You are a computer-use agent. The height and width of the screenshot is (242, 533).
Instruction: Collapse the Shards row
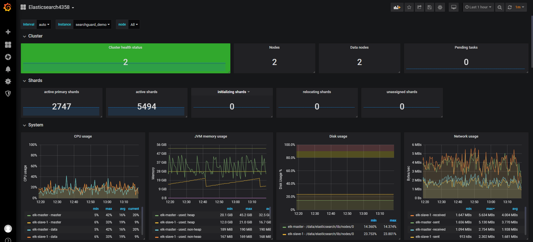[33, 81]
